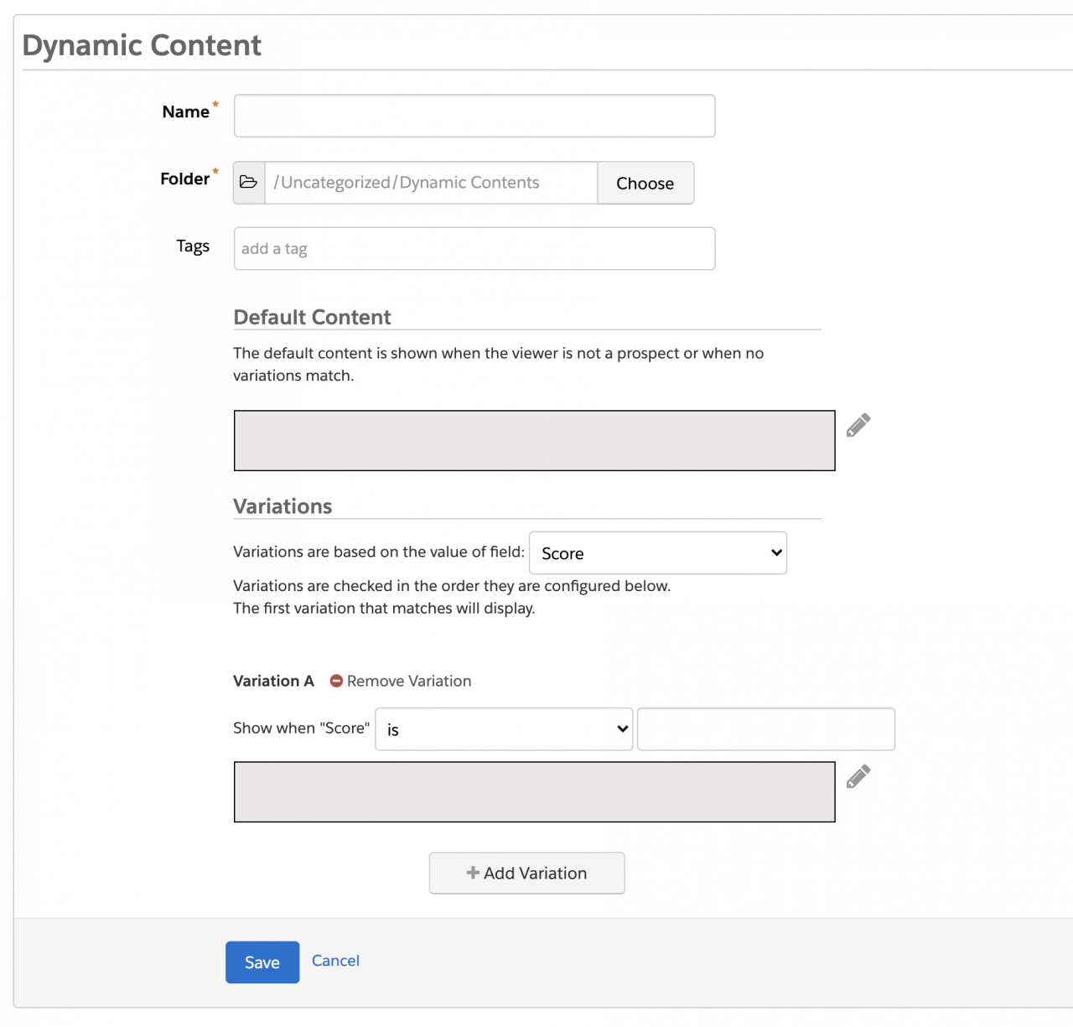Screen dimensions: 1073x1027
Task: Click the Save button
Action: click(x=262, y=962)
